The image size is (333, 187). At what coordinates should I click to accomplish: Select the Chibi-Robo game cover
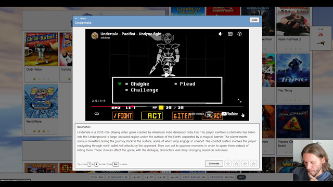[x=41, y=49]
